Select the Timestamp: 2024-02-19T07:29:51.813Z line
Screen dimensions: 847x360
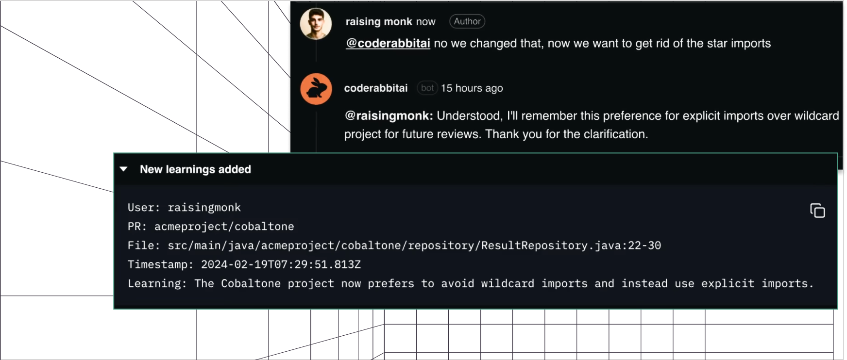coord(244,264)
